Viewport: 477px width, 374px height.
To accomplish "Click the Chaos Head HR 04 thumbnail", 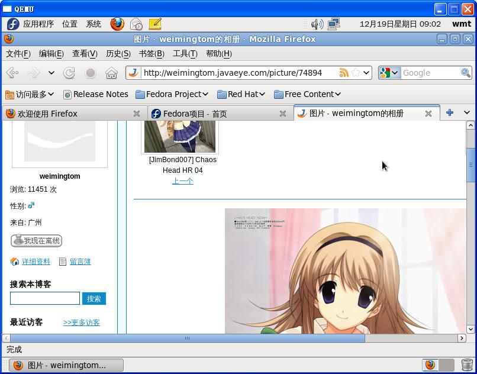I will click(x=180, y=136).
